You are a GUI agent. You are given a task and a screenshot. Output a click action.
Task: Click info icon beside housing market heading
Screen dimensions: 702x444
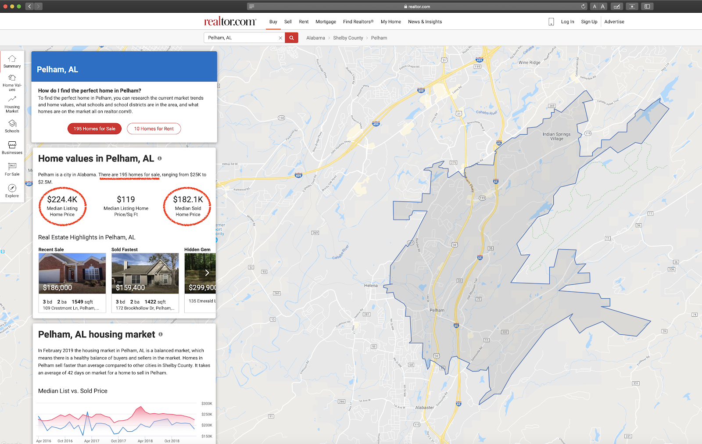click(161, 334)
